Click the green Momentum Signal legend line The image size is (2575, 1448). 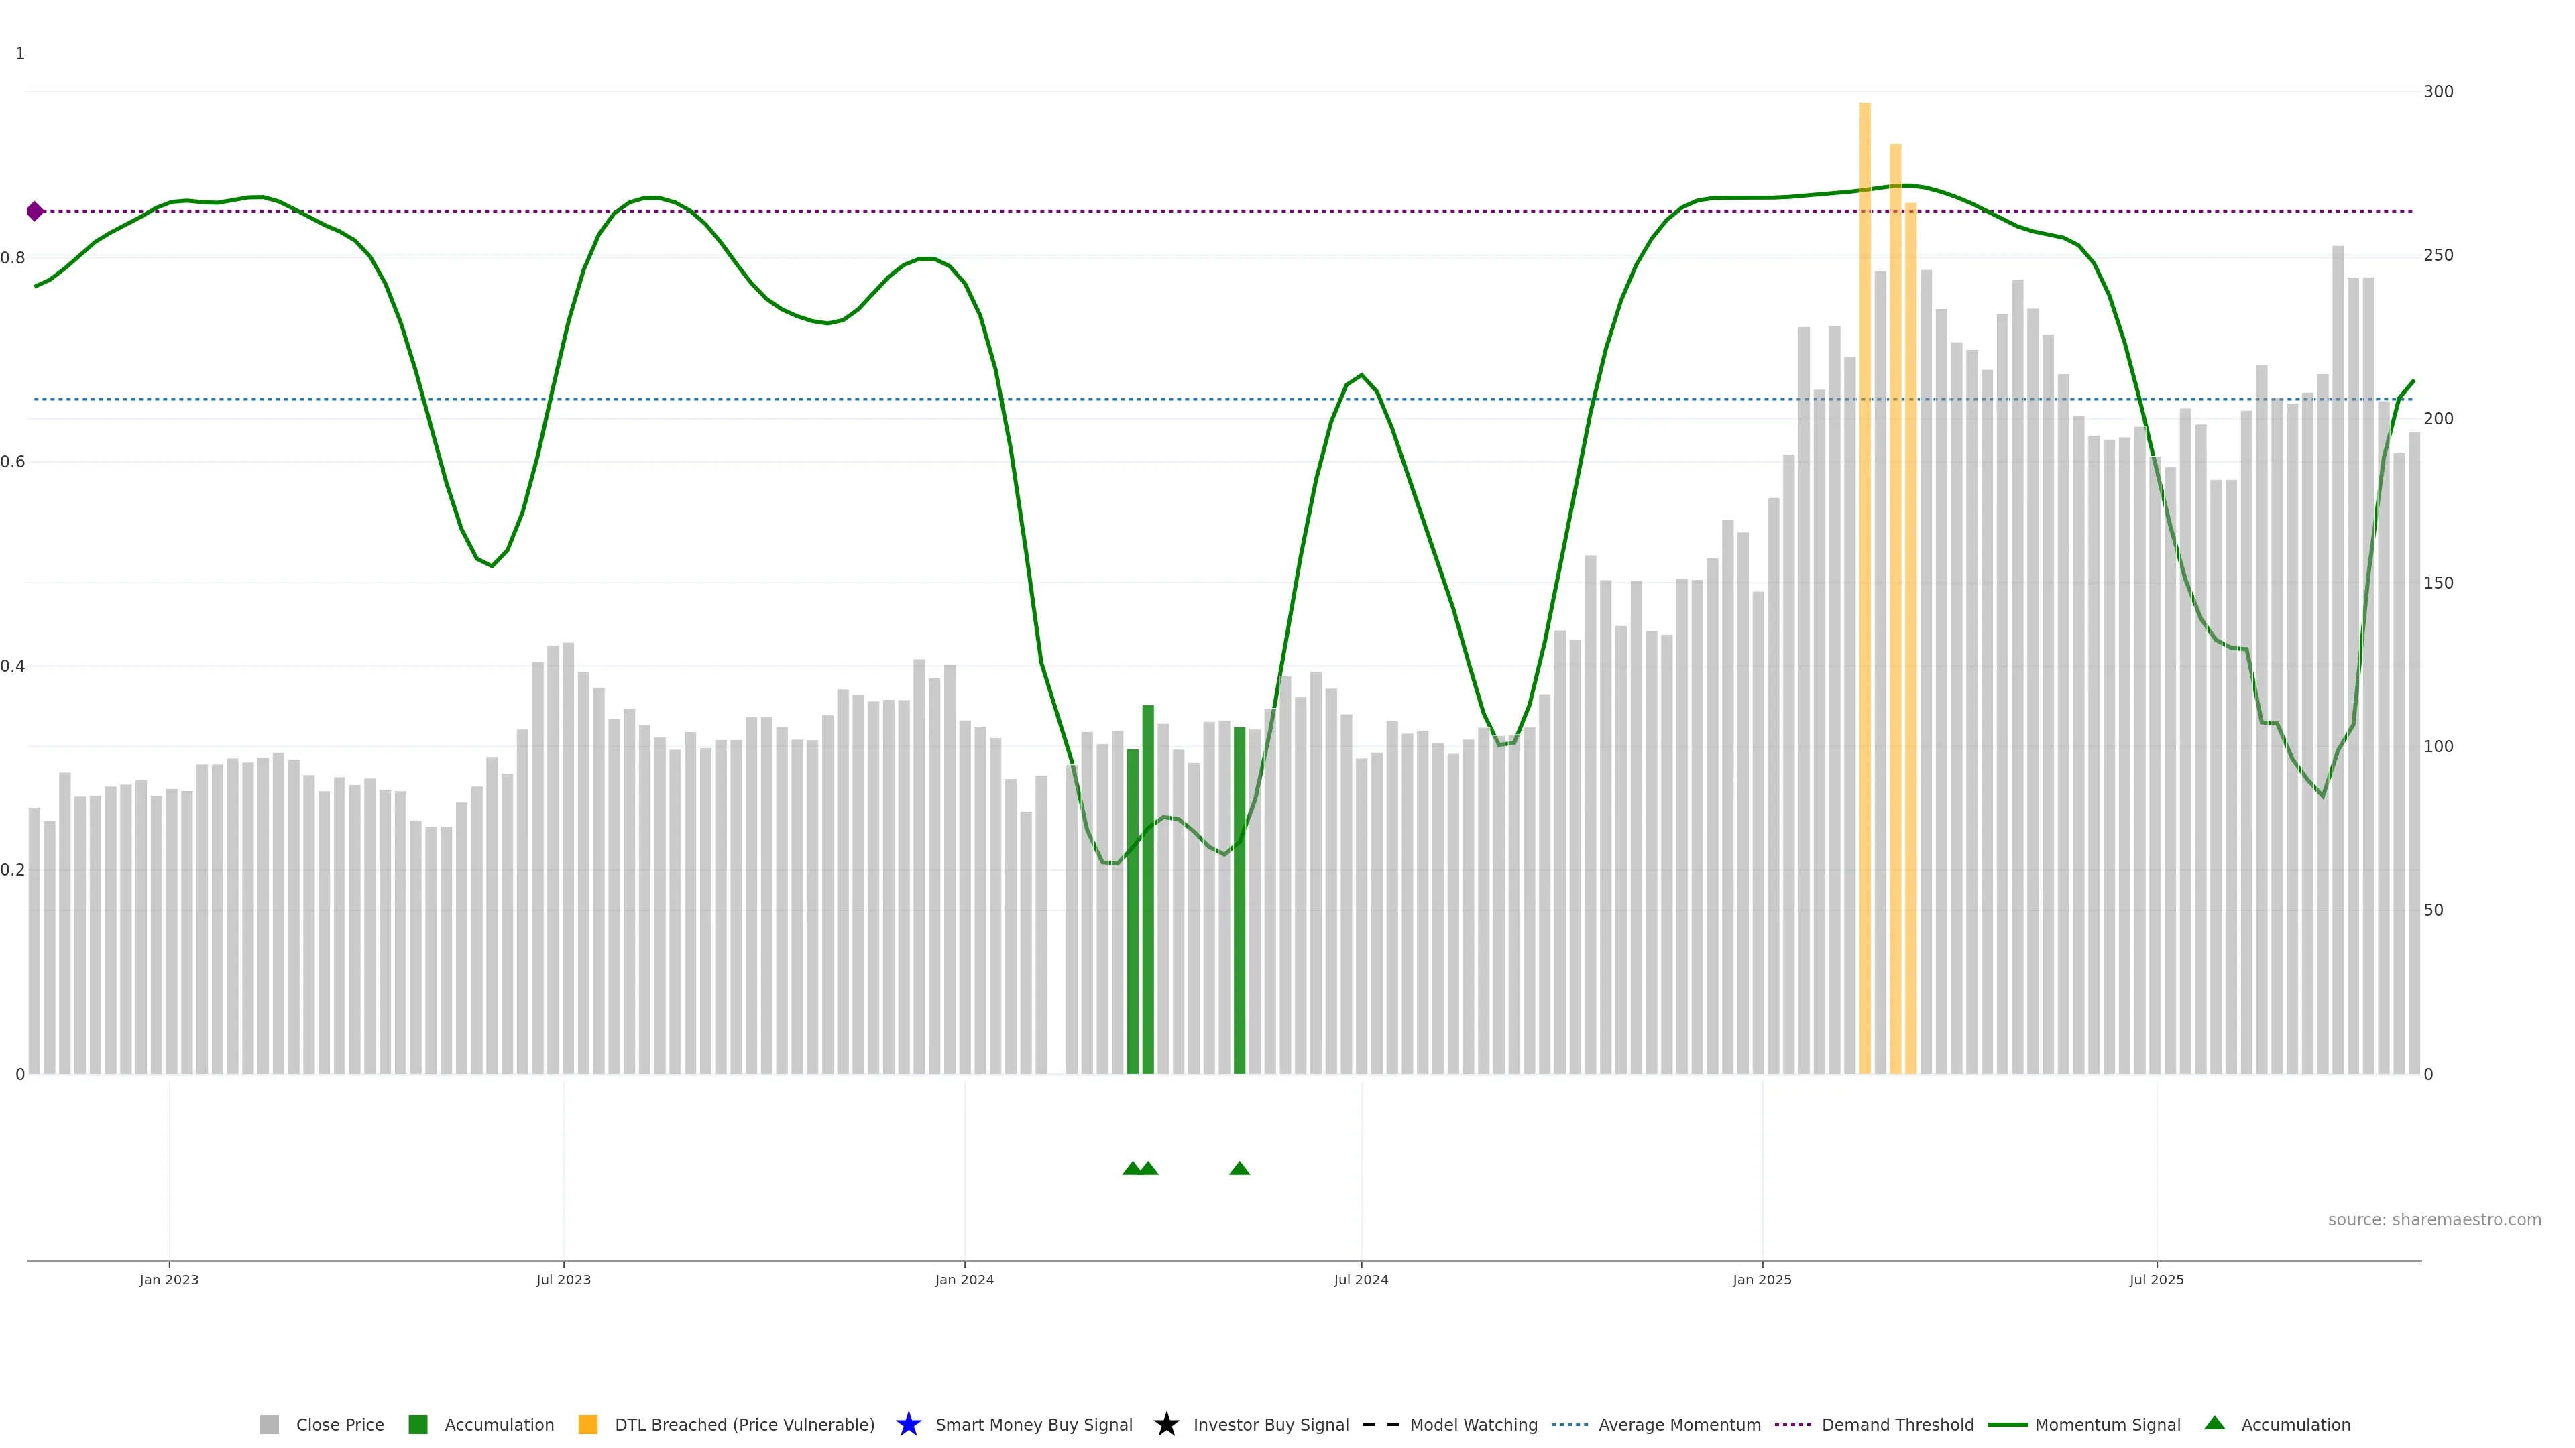[2007, 1424]
